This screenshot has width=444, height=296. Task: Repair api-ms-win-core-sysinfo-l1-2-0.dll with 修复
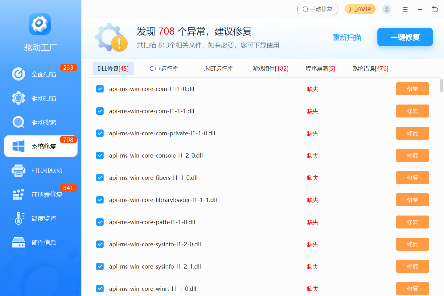413,244
